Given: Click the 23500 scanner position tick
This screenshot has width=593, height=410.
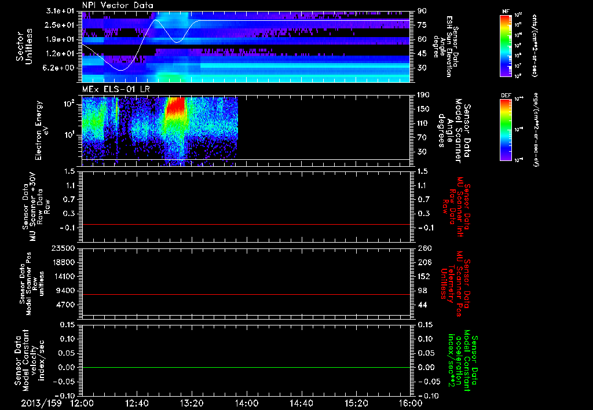Looking at the screenshot, I should (x=64, y=248).
